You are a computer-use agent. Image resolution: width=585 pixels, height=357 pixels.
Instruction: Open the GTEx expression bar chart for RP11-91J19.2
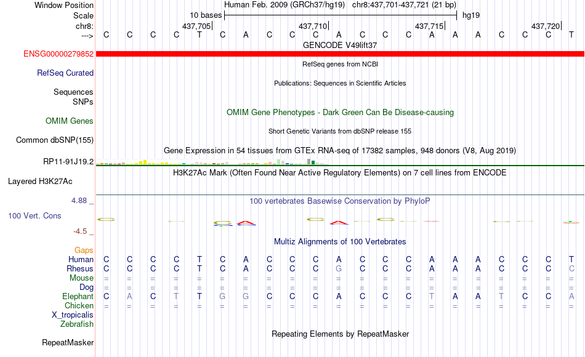pyautogui.click(x=212, y=162)
